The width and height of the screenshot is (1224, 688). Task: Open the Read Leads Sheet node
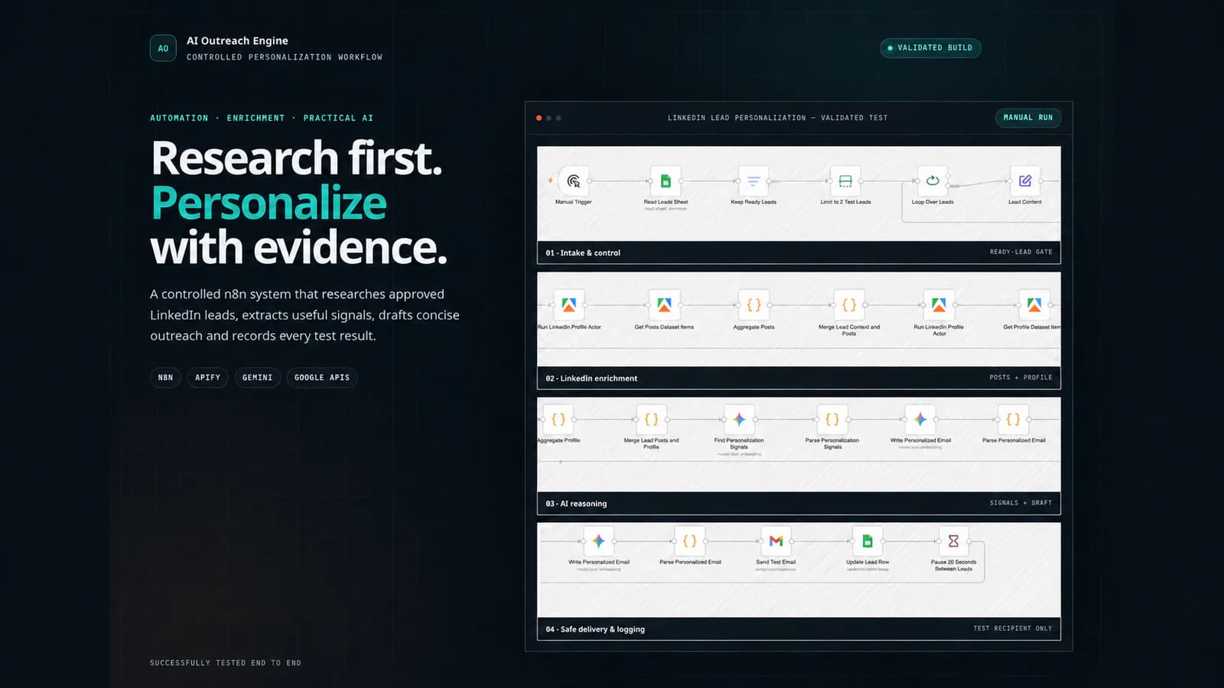coord(666,181)
